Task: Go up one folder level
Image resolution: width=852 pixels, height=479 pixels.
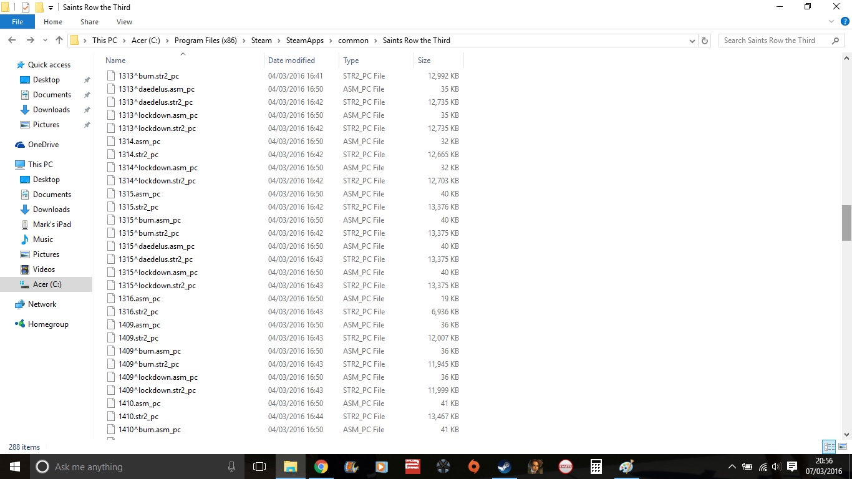Action: tap(59, 41)
